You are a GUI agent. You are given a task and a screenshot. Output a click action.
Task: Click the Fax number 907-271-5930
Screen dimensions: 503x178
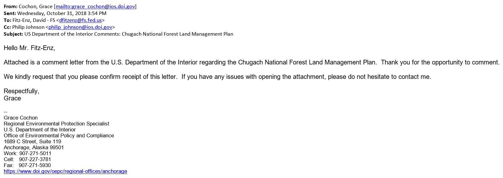[35, 165]
